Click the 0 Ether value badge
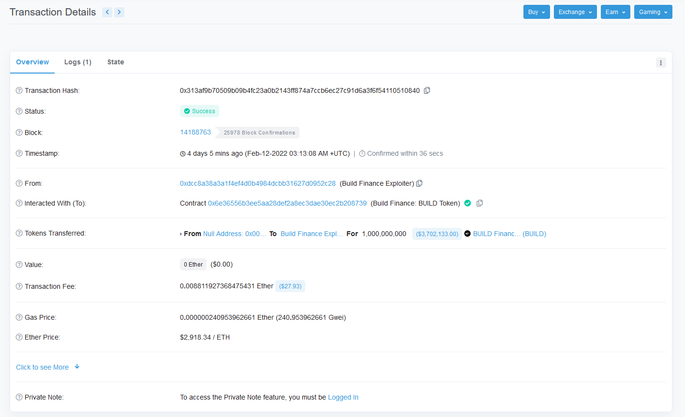685x417 pixels. (193, 264)
